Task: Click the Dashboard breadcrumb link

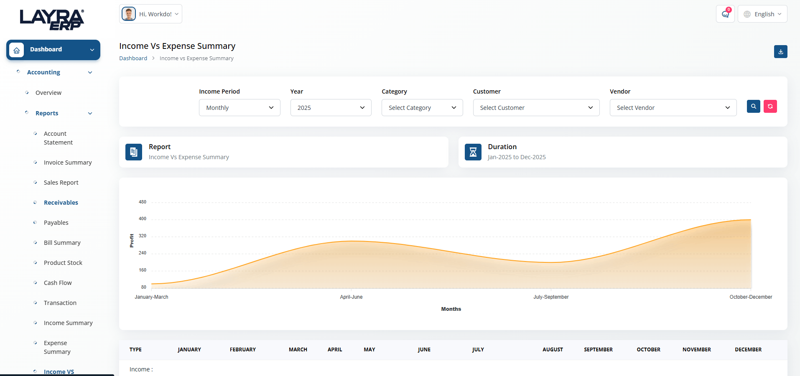Action: tap(133, 58)
